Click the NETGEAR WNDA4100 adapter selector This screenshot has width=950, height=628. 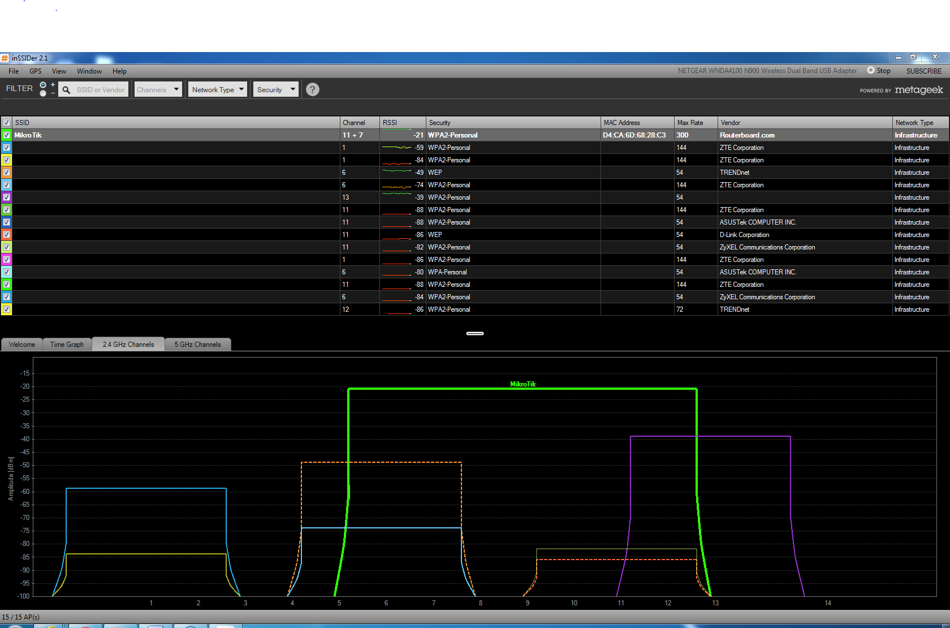pos(767,71)
